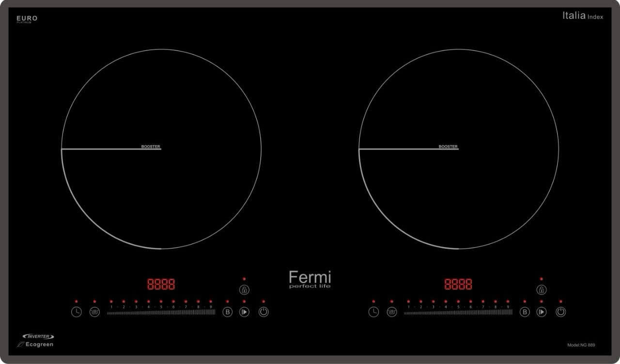Screen dimensions: 620x364
Task: Select level 8 on the right burner scale
Action: tap(496, 307)
